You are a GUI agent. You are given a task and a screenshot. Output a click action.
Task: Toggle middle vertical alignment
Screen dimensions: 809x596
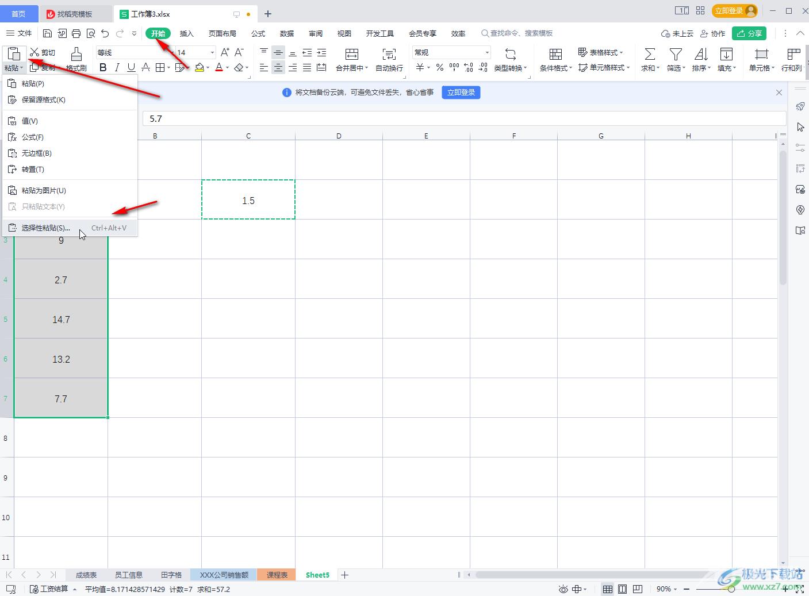click(278, 52)
